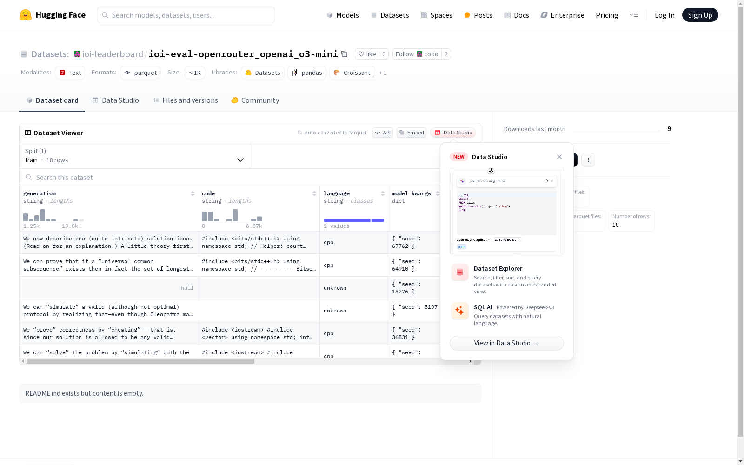Select the cell starting 'We can prove that'
Image resolution: width=744 pixels, height=465 pixels.
coord(109,265)
